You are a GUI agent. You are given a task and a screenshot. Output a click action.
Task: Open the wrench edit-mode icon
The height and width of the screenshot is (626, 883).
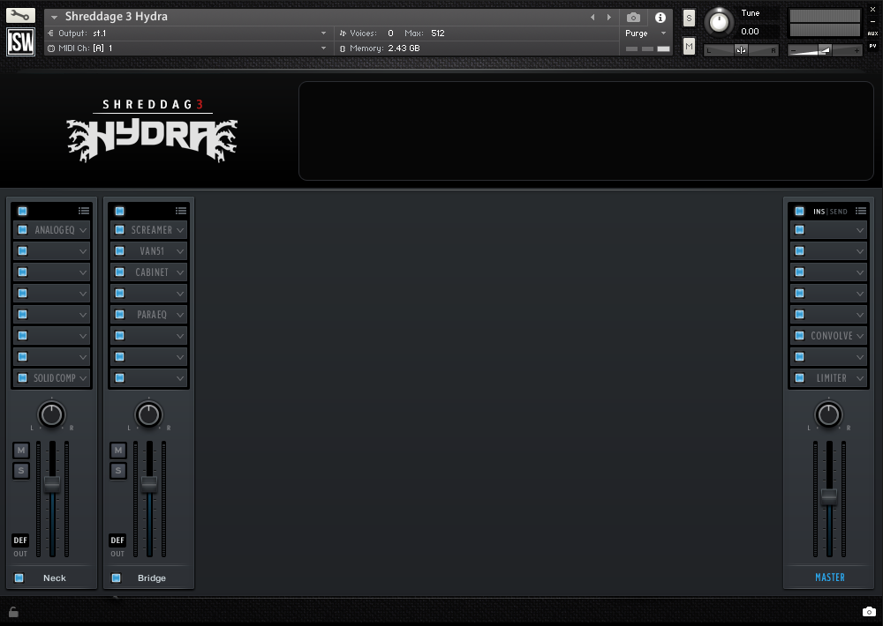pos(20,15)
